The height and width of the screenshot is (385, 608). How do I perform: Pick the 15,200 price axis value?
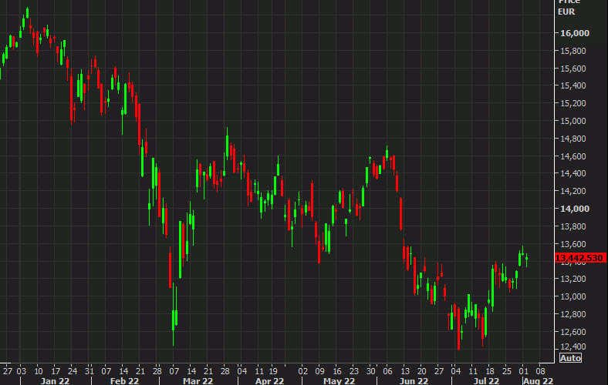tap(573, 103)
